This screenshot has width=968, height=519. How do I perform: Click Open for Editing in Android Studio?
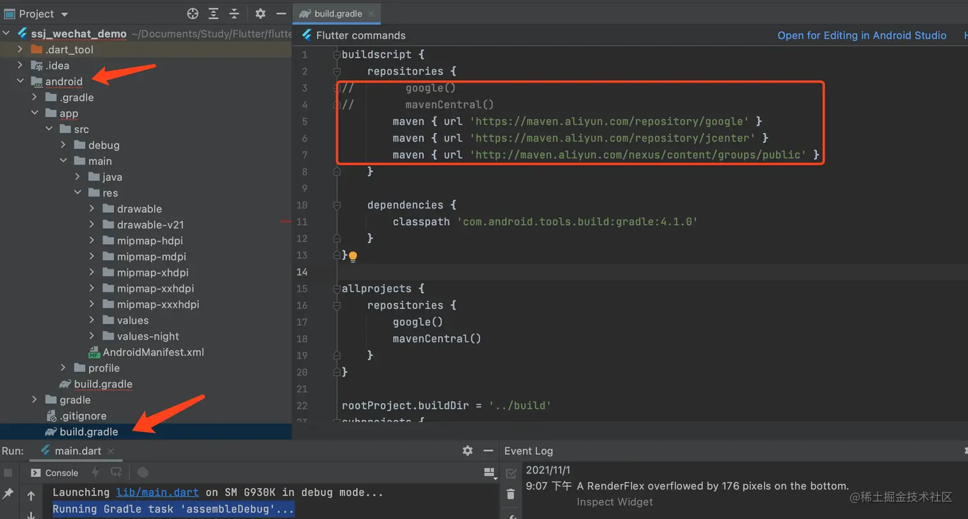click(x=862, y=35)
